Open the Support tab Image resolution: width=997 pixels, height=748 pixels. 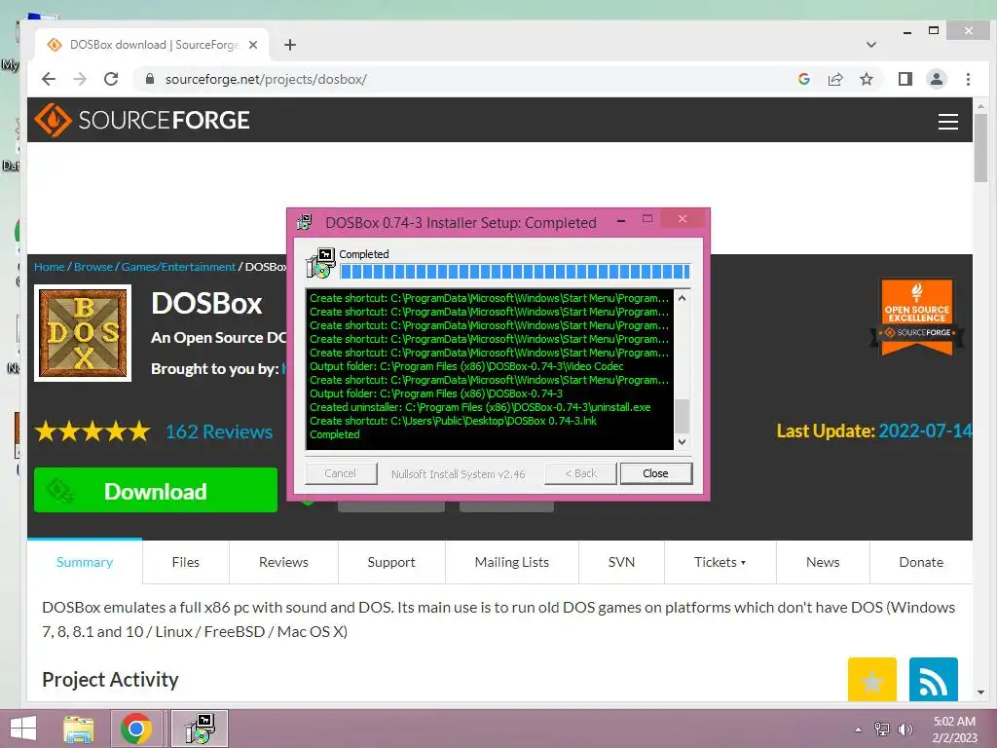(x=391, y=562)
